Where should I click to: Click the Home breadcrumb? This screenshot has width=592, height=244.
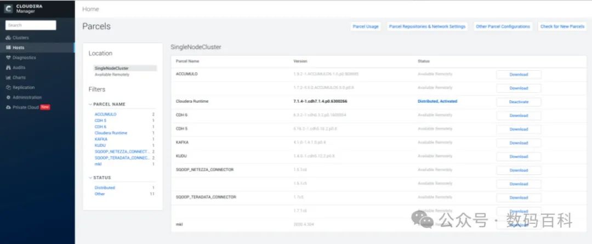click(90, 9)
